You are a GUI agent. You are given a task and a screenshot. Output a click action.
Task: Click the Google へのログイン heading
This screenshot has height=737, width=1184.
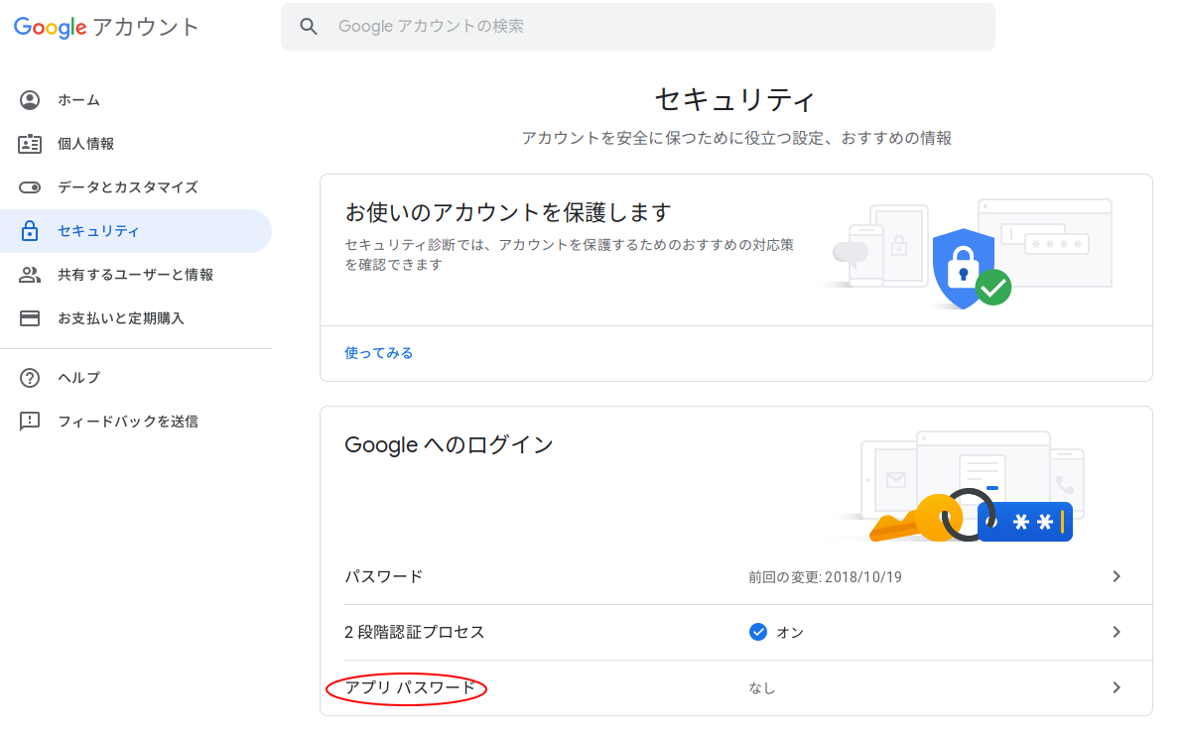449,445
